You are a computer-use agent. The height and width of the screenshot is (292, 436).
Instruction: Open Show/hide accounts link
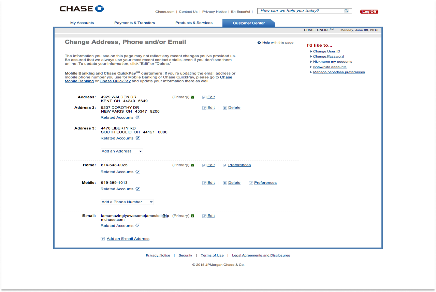[x=330, y=67]
